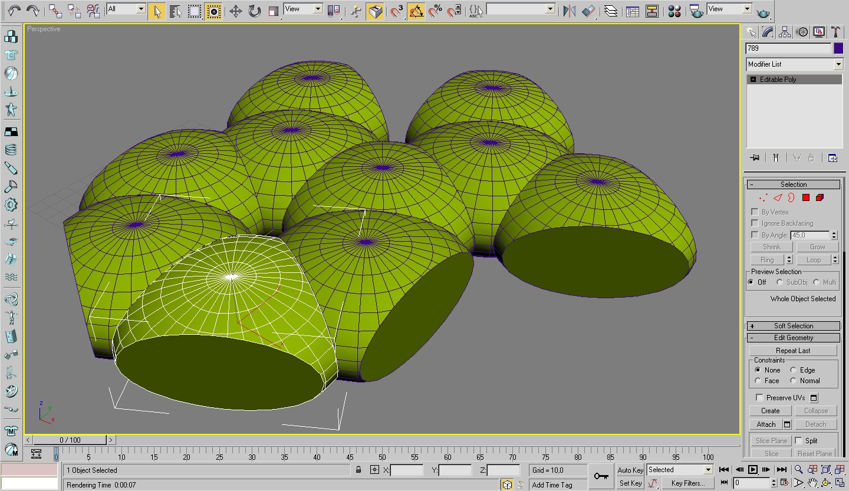This screenshot has height=491, width=849.
Task: Collapse the Edit Geometry rollout
Action: tap(793, 338)
